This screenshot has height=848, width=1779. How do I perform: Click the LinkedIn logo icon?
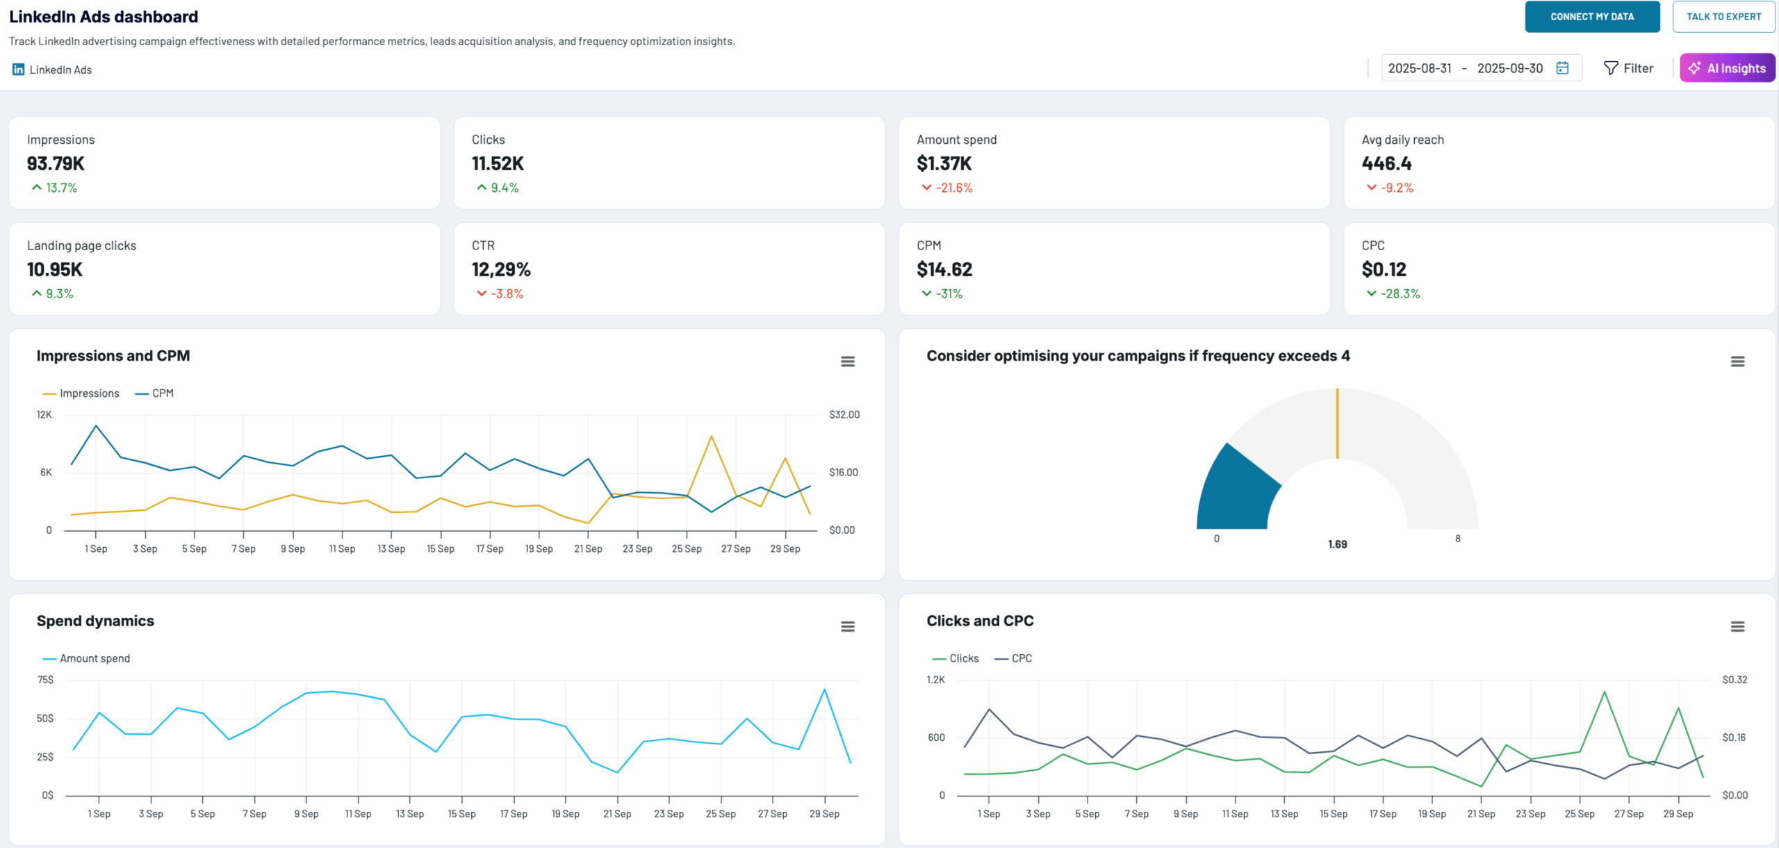[18, 70]
